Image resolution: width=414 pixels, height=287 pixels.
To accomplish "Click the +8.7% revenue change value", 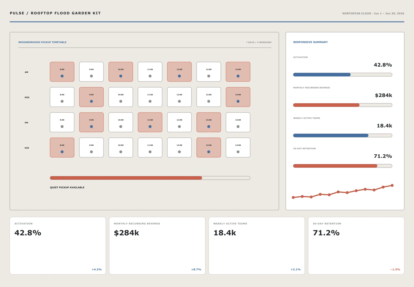I will [x=196, y=269].
